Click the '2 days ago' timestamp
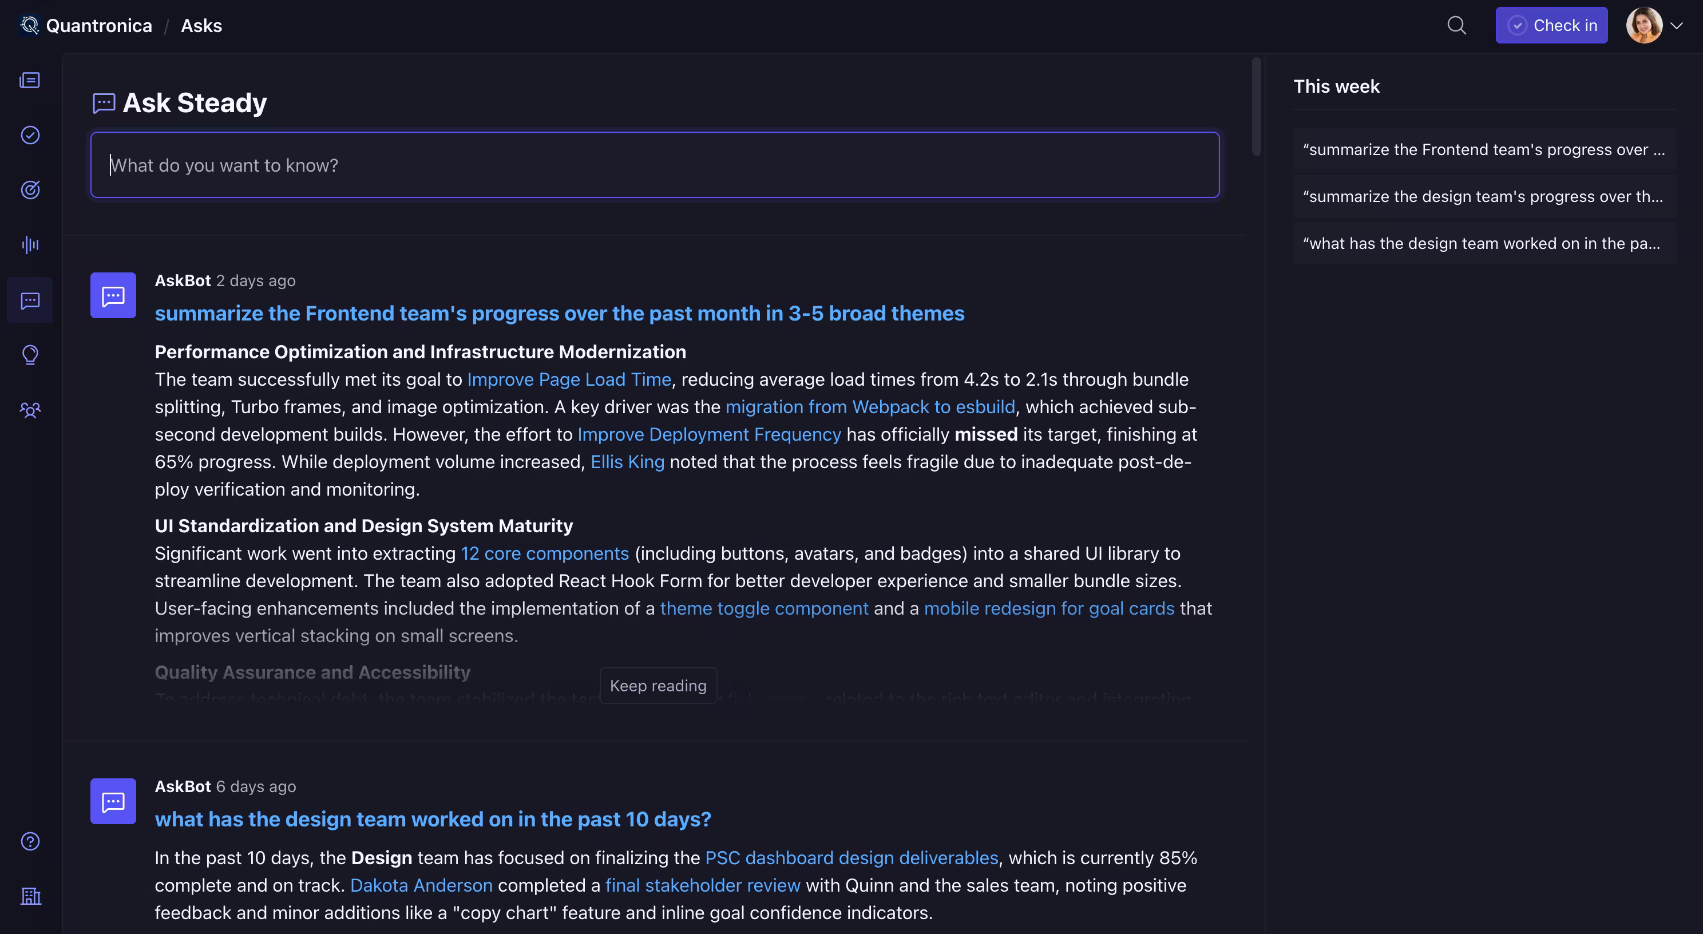Image resolution: width=1703 pixels, height=934 pixels. (256, 281)
